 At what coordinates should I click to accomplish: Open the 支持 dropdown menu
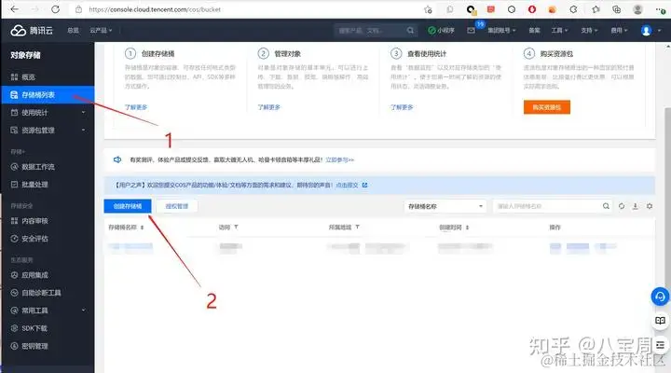click(589, 31)
